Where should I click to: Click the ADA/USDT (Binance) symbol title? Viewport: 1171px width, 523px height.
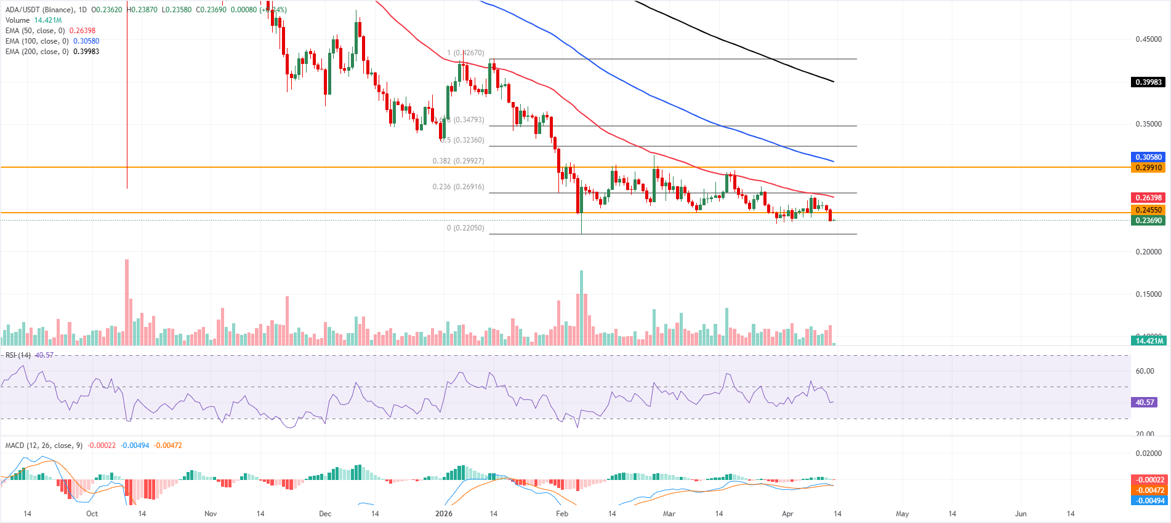40,10
